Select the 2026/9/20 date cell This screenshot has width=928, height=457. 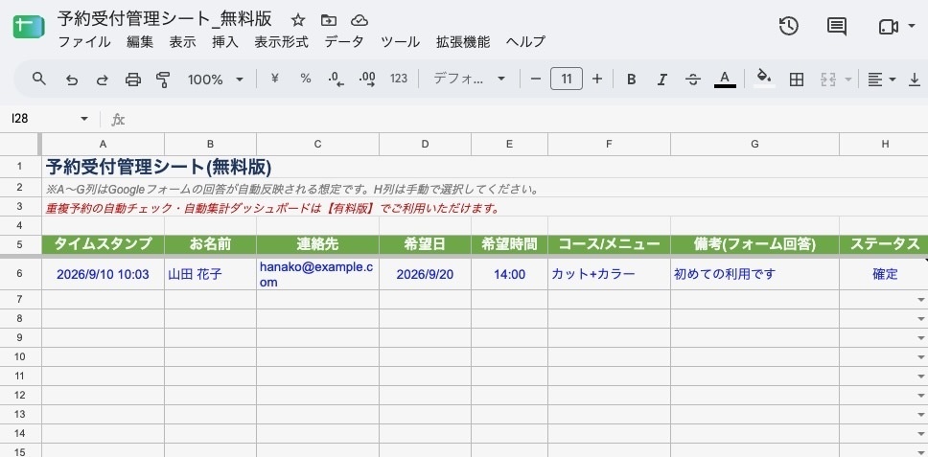(x=425, y=274)
